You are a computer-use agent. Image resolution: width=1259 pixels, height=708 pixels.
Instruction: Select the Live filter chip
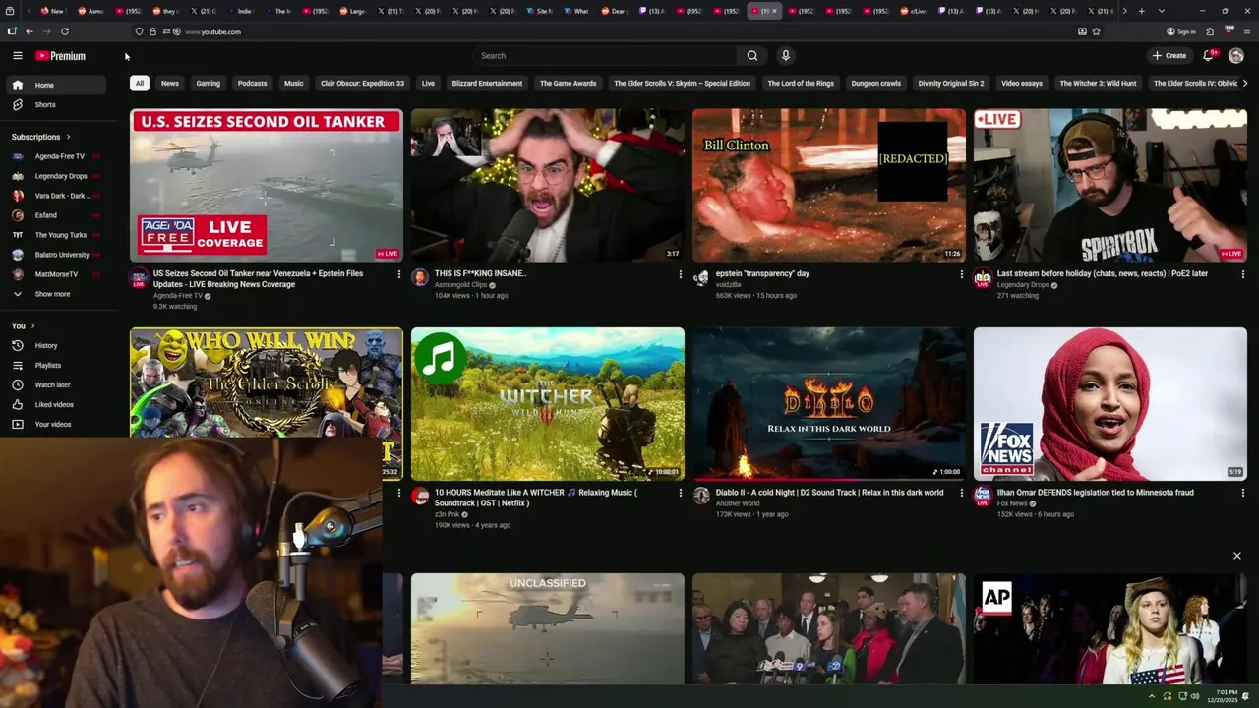click(428, 84)
